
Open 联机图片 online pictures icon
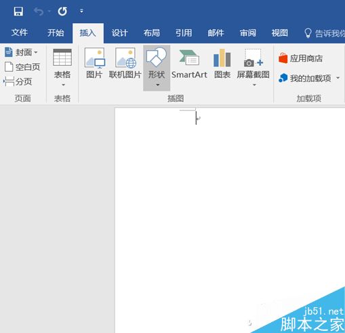tap(125, 63)
